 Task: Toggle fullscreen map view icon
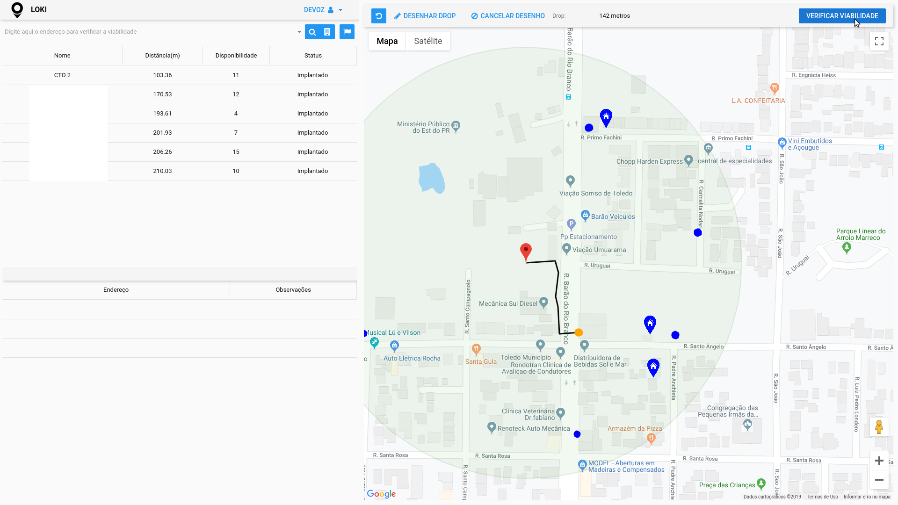tap(879, 41)
